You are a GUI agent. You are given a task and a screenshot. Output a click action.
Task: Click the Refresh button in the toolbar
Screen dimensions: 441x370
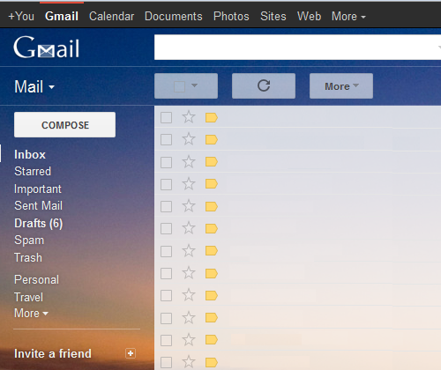coord(264,85)
